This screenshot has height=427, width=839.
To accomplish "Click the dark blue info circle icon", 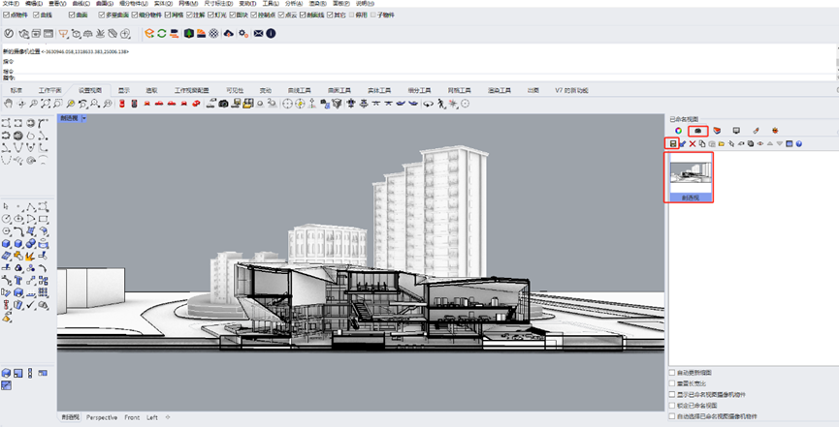I will pyautogui.click(x=271, y=34).
